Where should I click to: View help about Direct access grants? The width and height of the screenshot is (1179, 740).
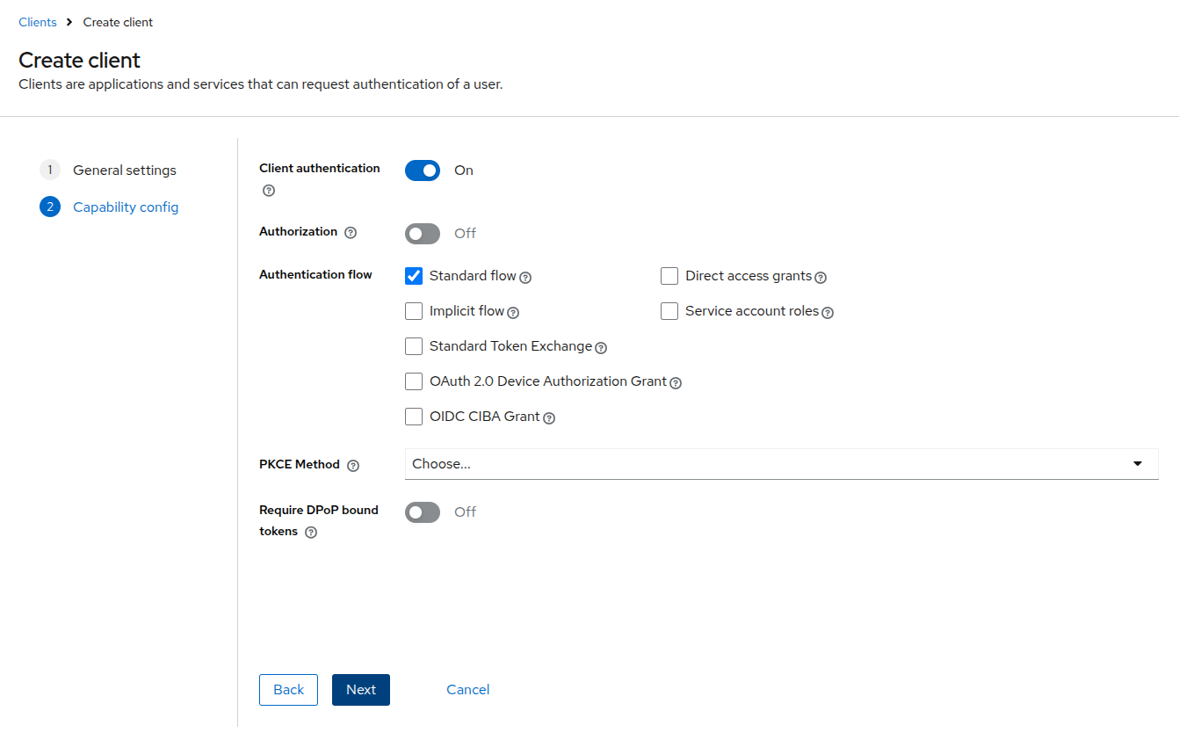[x=821, y=277]
